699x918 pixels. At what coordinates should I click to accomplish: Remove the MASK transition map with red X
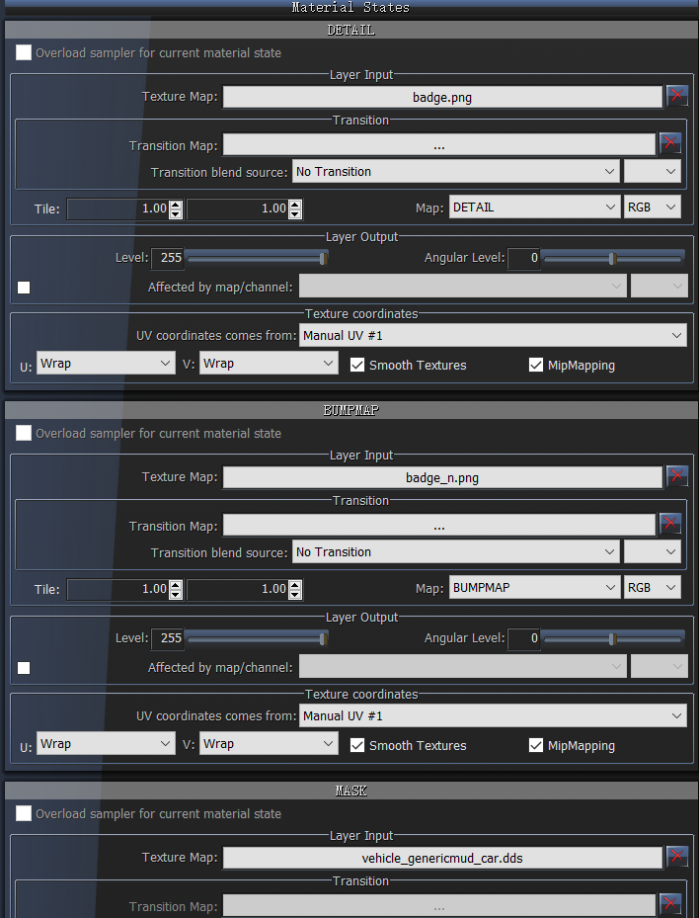click(670, 904)
